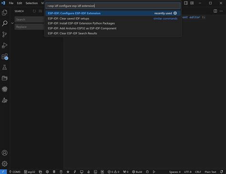Open Customize Layout icon in title bar
This screenshot has width=226, height=174.
[192, 3]
